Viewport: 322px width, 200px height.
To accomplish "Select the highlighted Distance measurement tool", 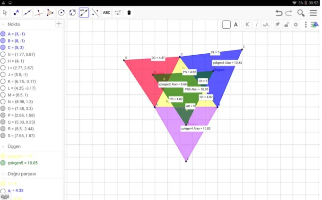I will point(84,13).
